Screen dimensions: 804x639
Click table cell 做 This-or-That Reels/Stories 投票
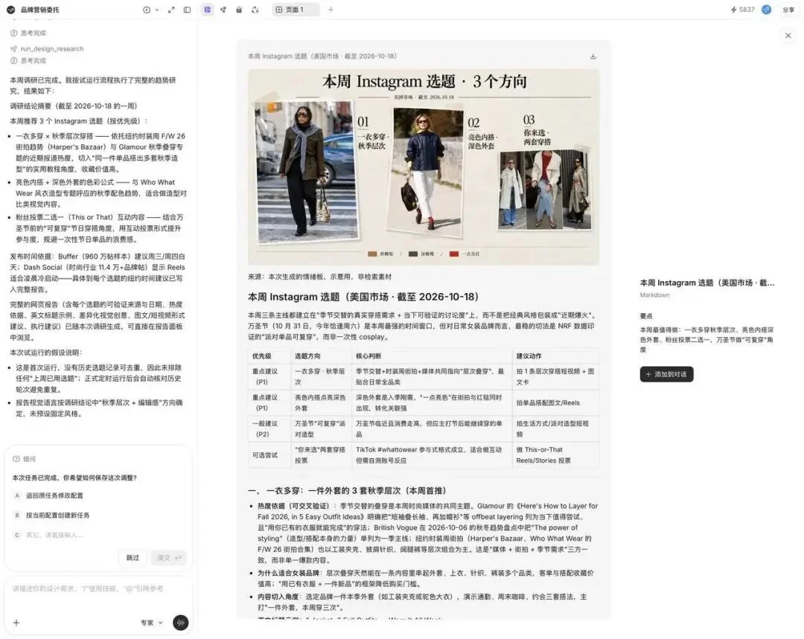point(556,455)
